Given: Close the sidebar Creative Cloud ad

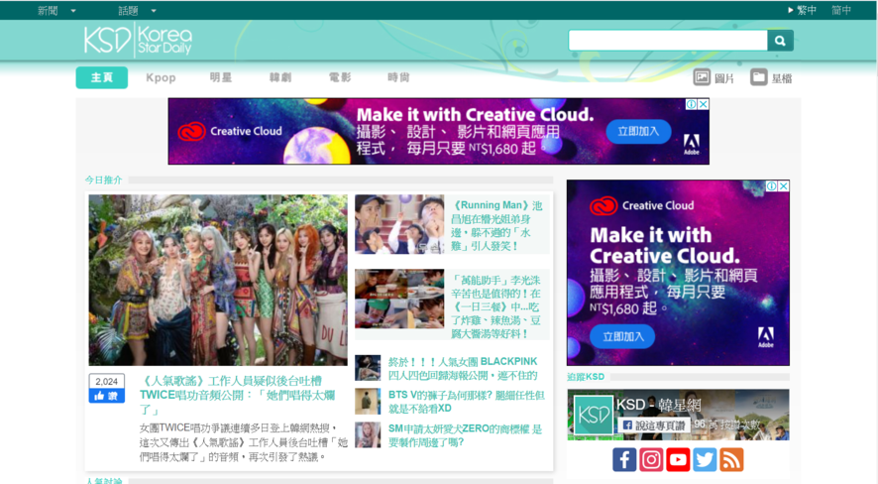Looking at the screenshot, I should [x=784, y=186].
